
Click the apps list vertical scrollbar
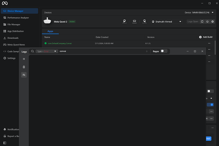click(x=215, y=48)
